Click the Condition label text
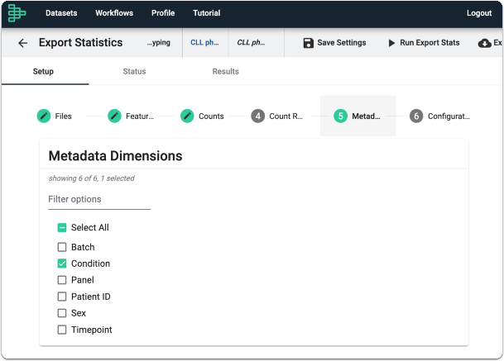This screenshot has width=504, height=361. click(x=91, y=264)
